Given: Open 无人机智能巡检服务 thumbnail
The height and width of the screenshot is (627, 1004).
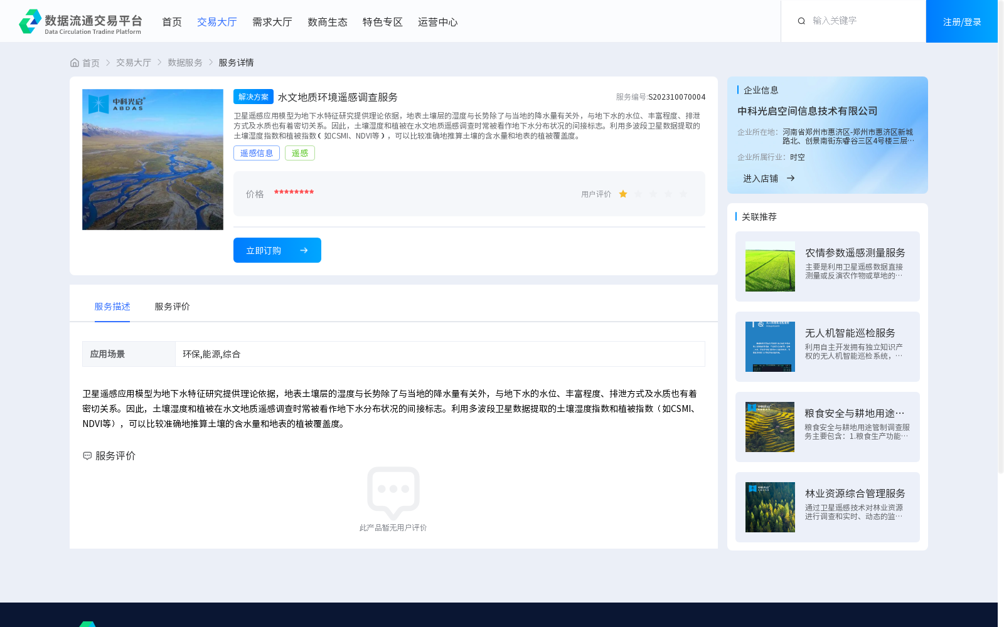Looking at the screenshot, I should pyautogui.click(x=770, y=347).
